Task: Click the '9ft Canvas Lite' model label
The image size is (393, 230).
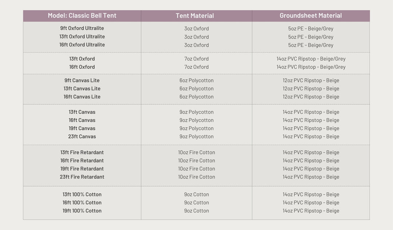Action: (x=82, y=80)
